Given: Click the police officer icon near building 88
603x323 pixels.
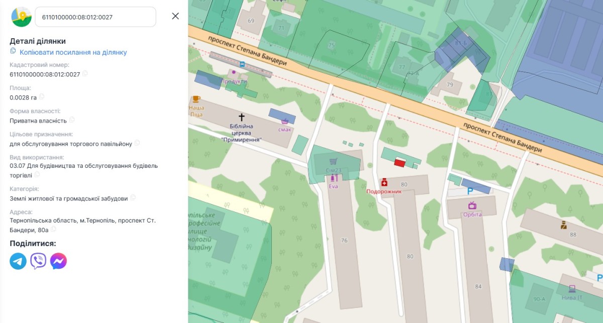Looking at the screenshot, I should [564, 225].
